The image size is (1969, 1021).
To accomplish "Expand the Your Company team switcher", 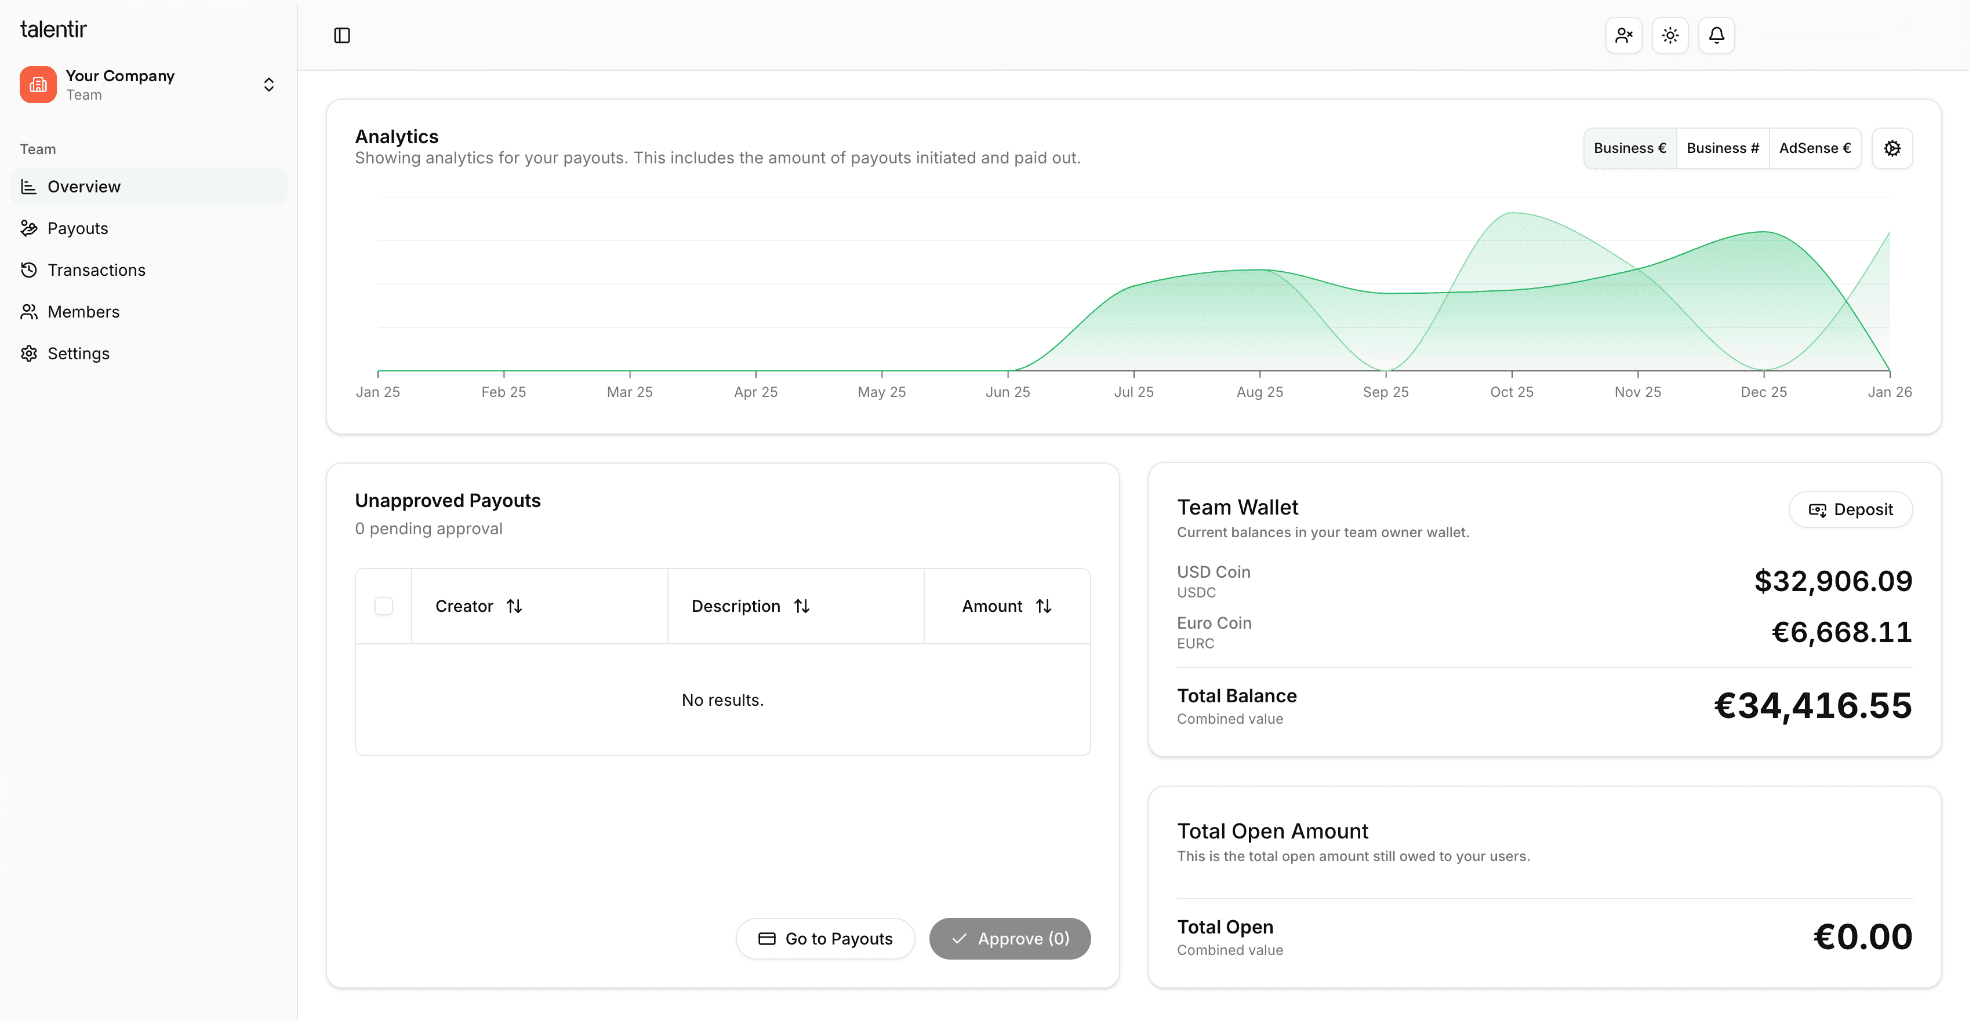I will point(268,85).
